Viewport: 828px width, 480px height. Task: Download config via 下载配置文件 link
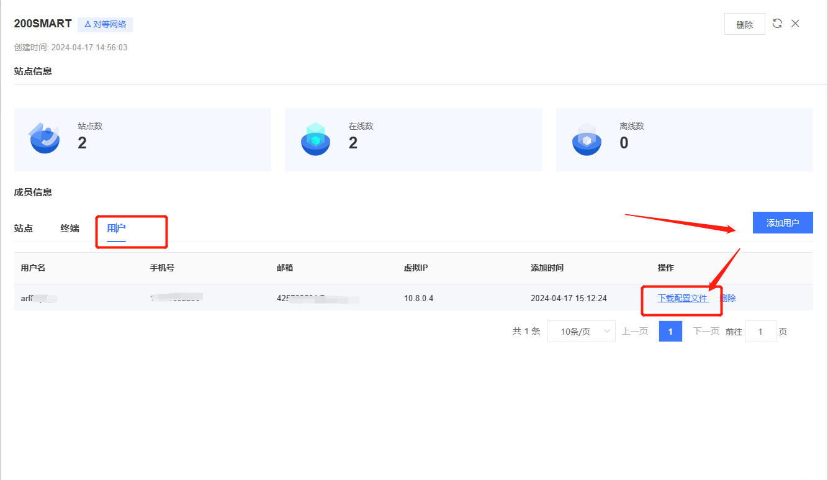[683, 298]
